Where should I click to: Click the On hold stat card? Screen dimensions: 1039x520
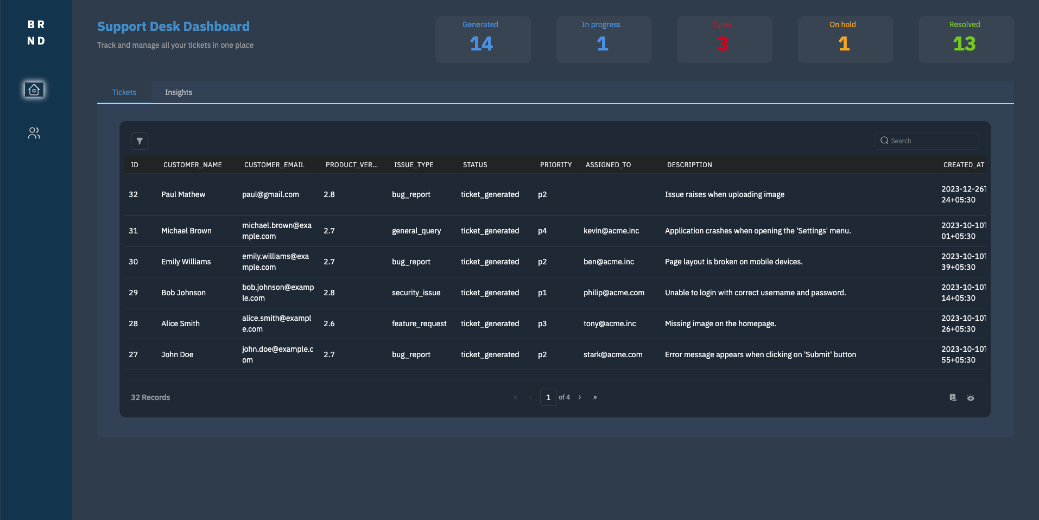point(845,39)
